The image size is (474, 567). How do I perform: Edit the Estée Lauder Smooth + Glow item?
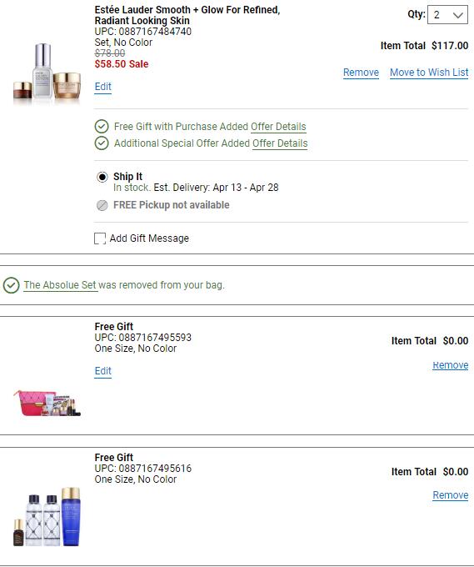[x=103, y=87]
